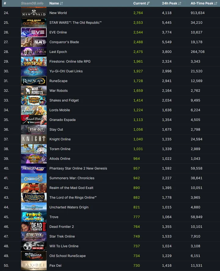The image size is (220, 271).
Task: Open STAR WARS: The Old Republic link
Action: 75,23
